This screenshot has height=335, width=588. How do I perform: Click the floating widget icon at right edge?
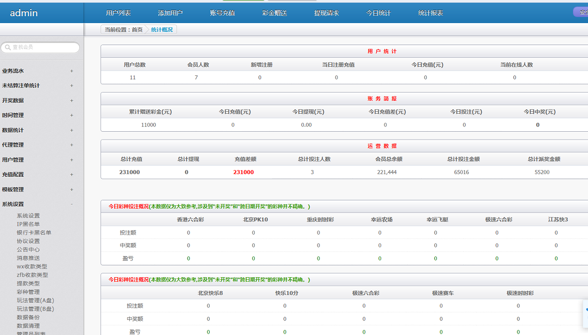click(586, 313)
